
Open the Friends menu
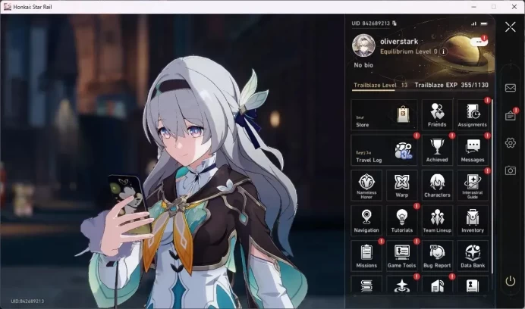click(x=437, y=114)
